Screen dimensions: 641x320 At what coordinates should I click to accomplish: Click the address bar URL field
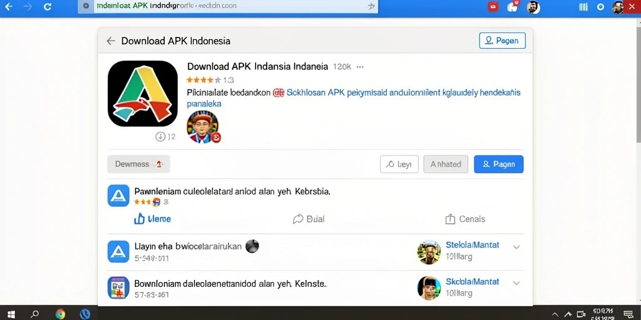(228, 6)
